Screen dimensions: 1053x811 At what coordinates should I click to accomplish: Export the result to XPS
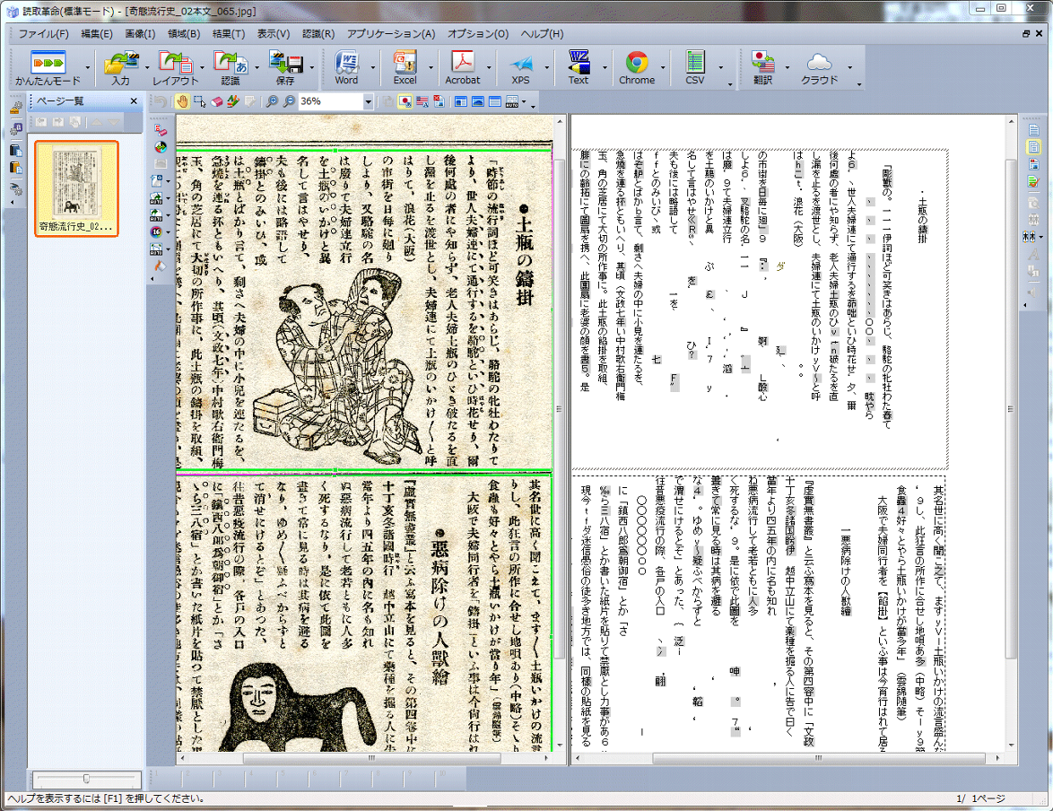520,68
